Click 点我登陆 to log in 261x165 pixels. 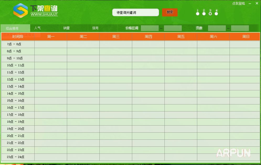(x=238, y=3)
